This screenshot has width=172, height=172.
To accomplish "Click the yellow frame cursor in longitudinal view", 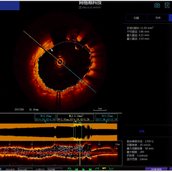I will click(x=80, y=153).
